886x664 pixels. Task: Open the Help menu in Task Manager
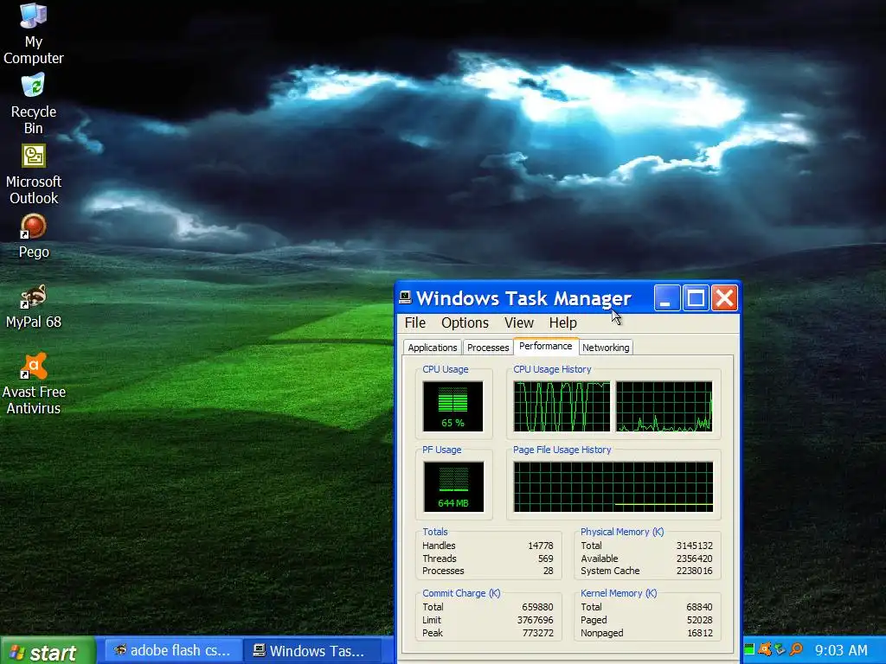(x=562, y=323)
